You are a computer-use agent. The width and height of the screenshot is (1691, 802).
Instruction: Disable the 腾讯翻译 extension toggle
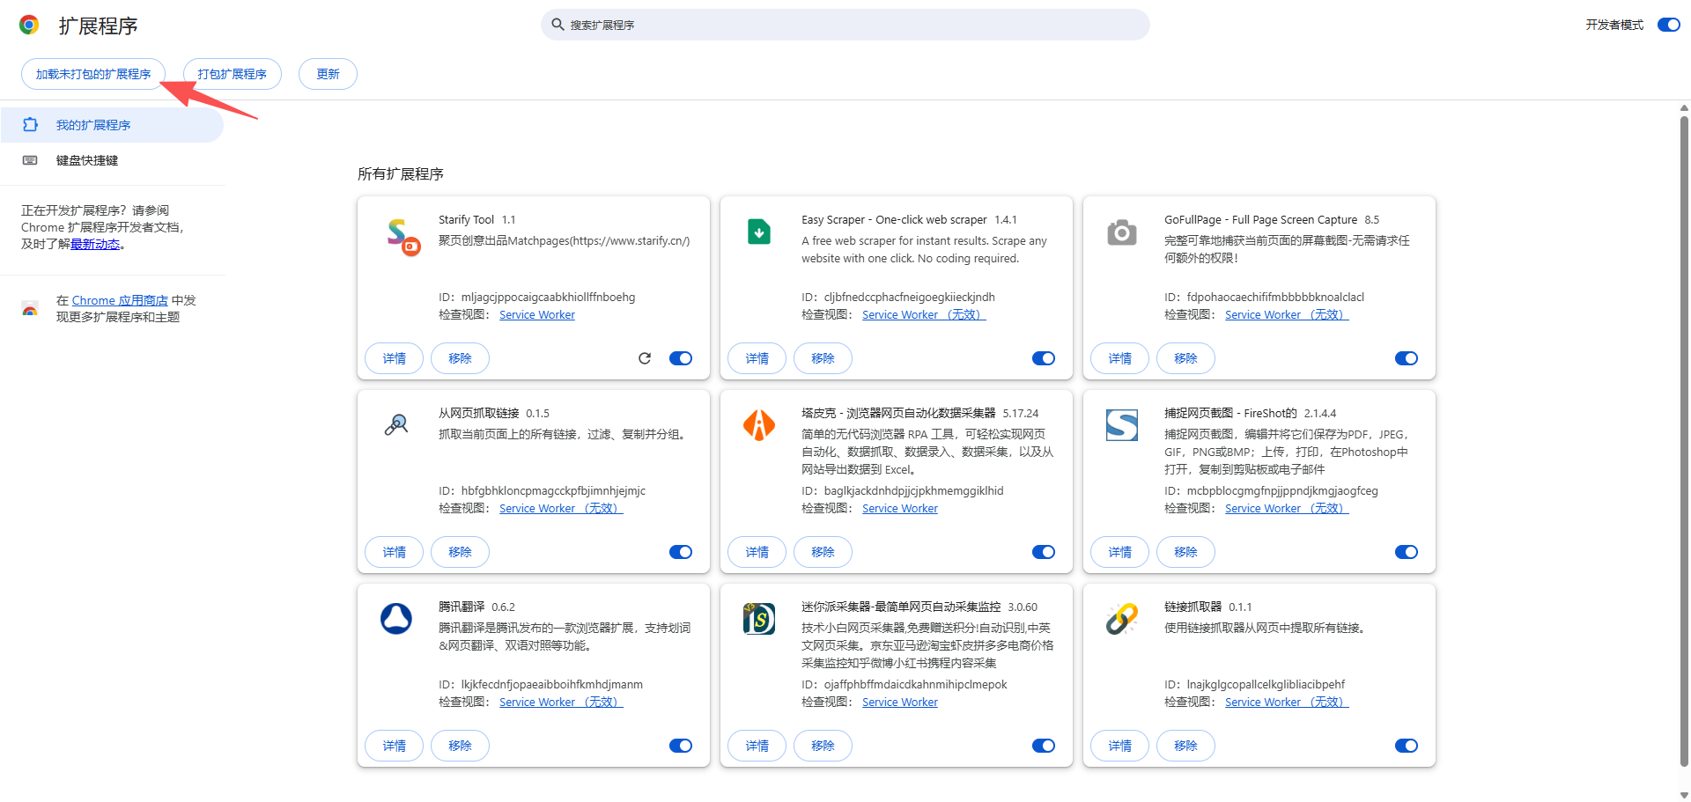pos(680,746)
